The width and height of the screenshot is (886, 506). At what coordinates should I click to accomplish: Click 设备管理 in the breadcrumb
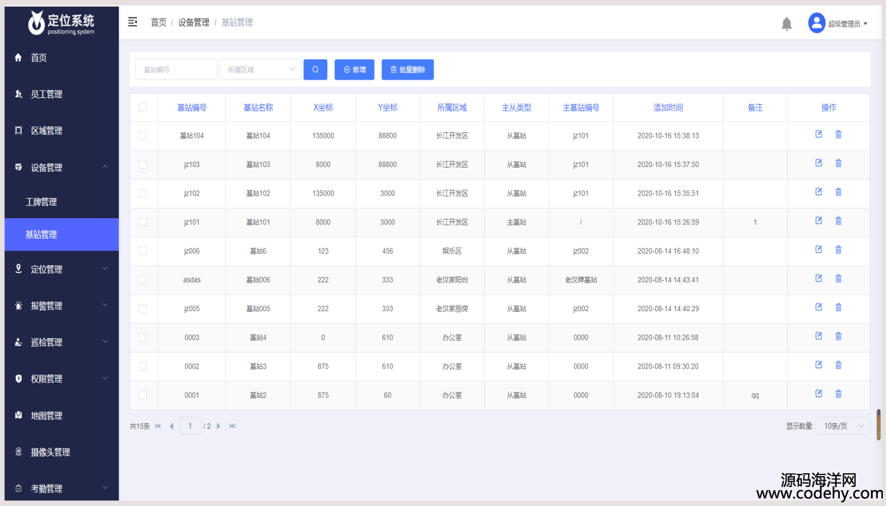point(194,22)
